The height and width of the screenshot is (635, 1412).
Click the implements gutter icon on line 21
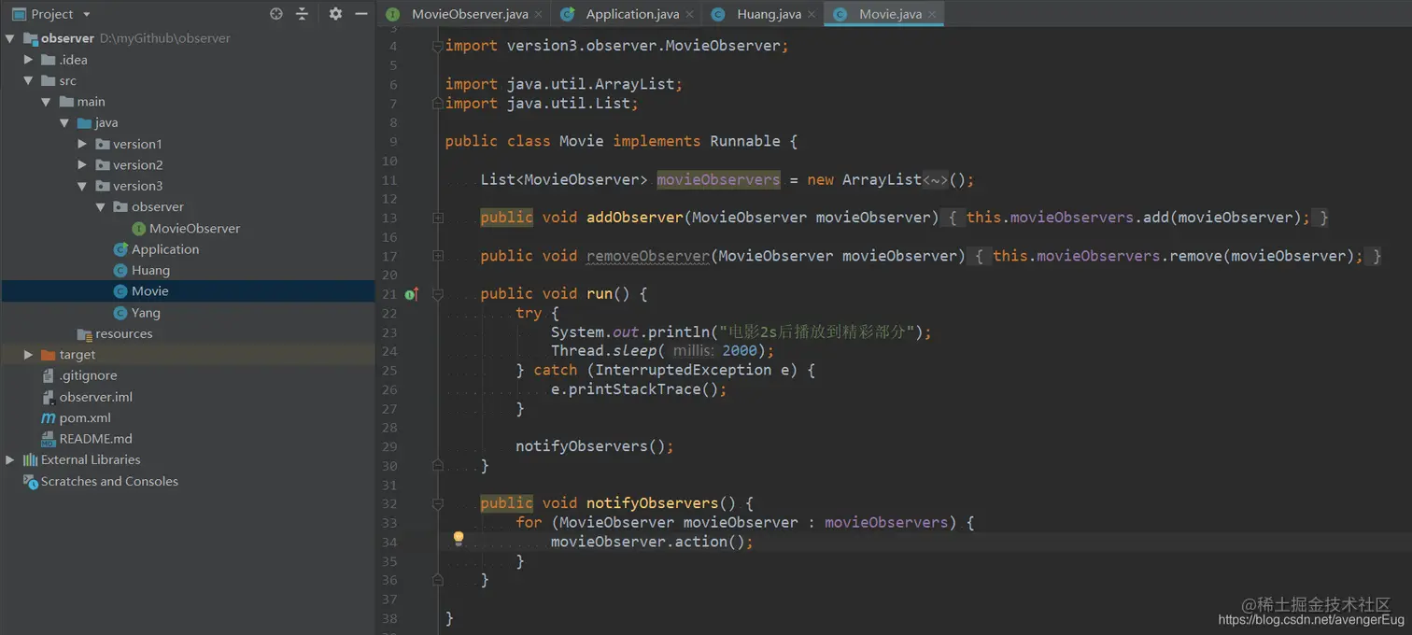[412, 294]
